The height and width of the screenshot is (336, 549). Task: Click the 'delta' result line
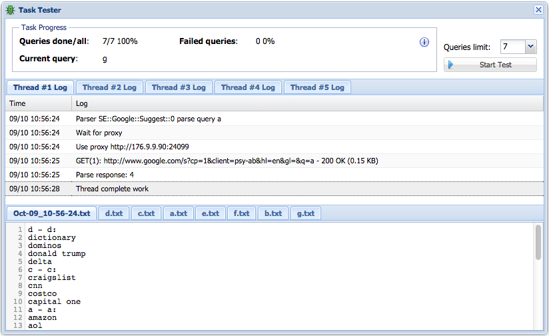(x=40, y=262)
